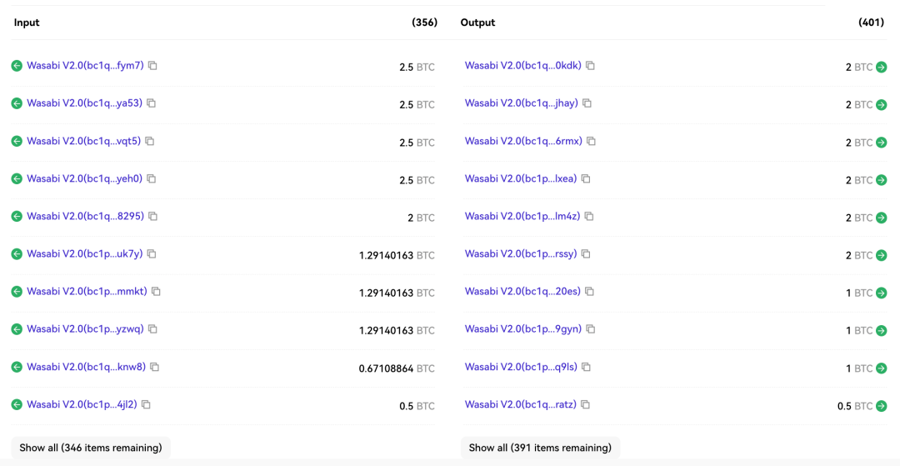
Task: Copy the input address ending mmkt
Action: pos(156,292)
